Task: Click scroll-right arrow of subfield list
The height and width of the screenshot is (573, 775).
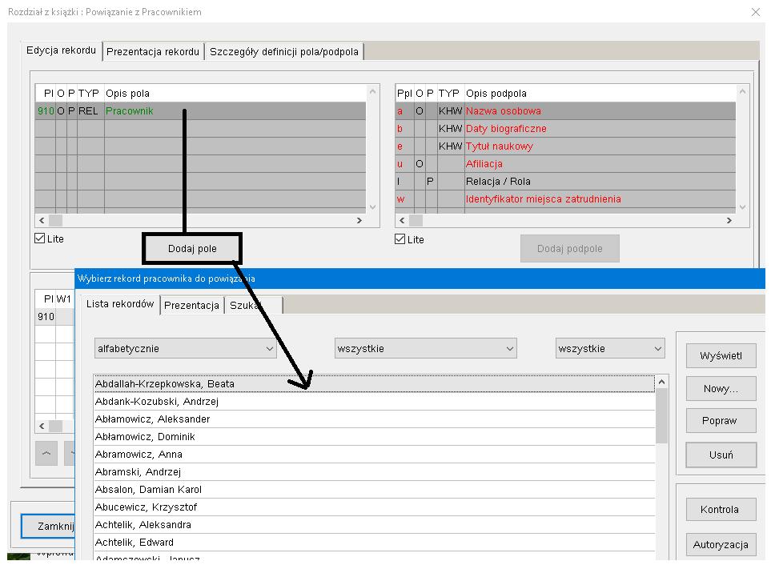Action: tap(729, 220)
